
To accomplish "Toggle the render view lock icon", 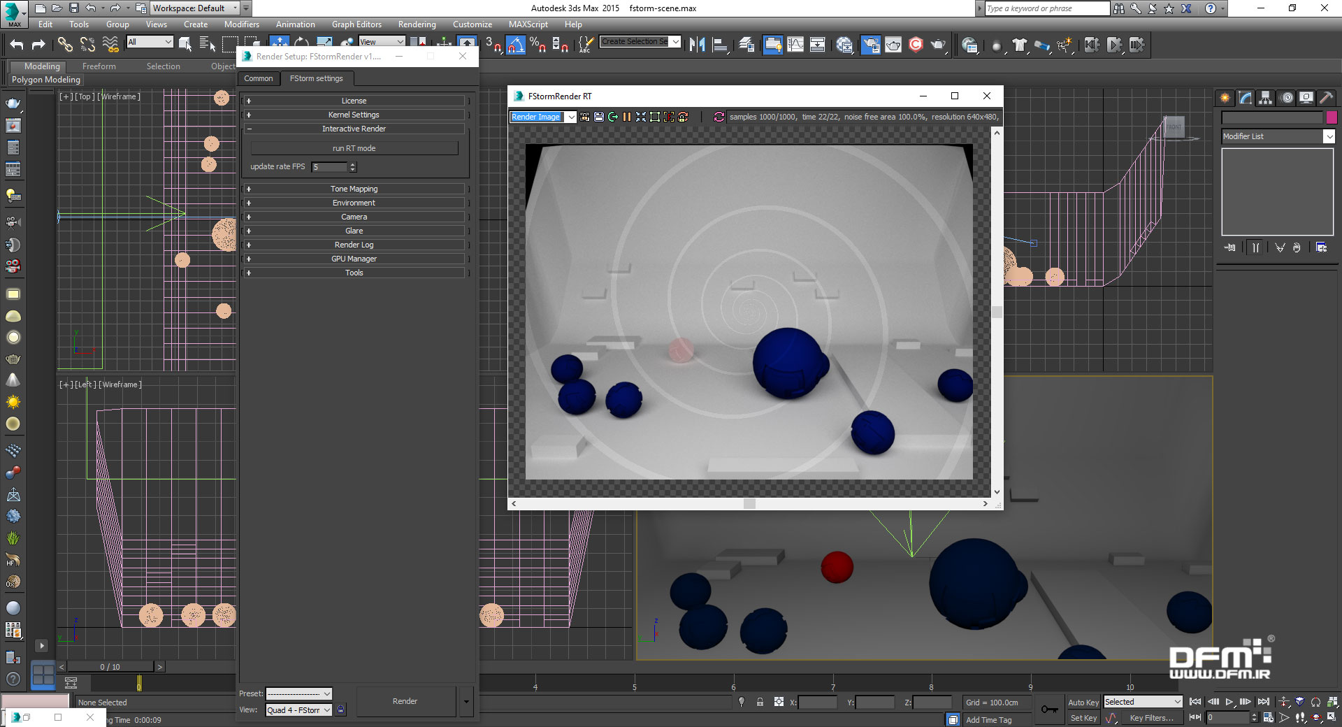I will [x=340, y=710].
